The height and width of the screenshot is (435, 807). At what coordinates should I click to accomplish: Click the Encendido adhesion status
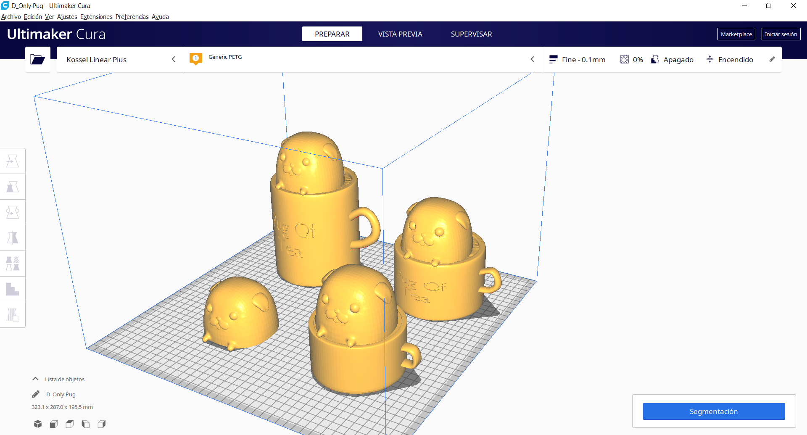click(736, 60)
